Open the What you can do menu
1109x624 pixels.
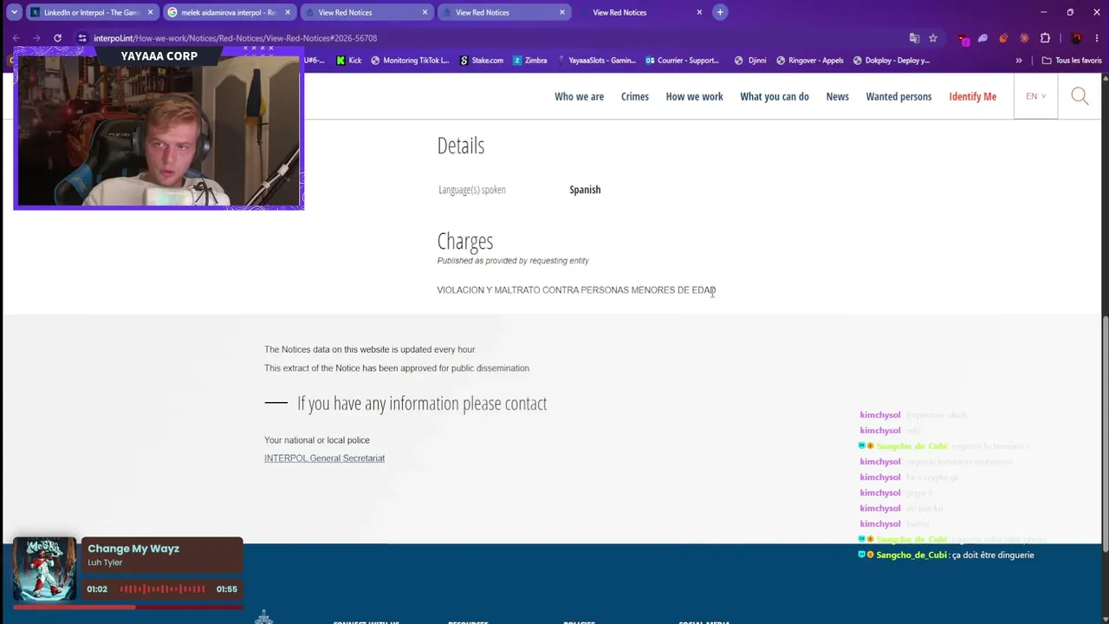774,96
